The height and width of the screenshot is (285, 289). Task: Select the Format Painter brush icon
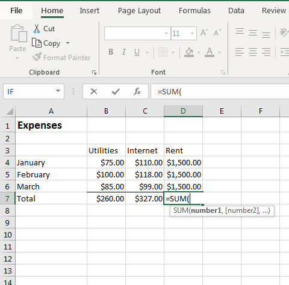37,57
